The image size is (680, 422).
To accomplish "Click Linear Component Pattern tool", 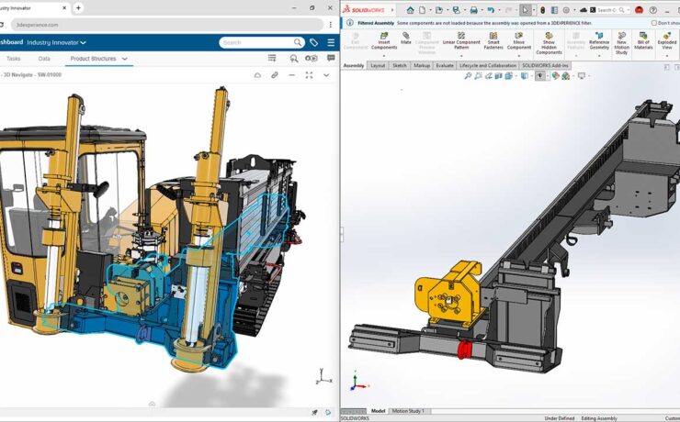I will click(461, 40).
